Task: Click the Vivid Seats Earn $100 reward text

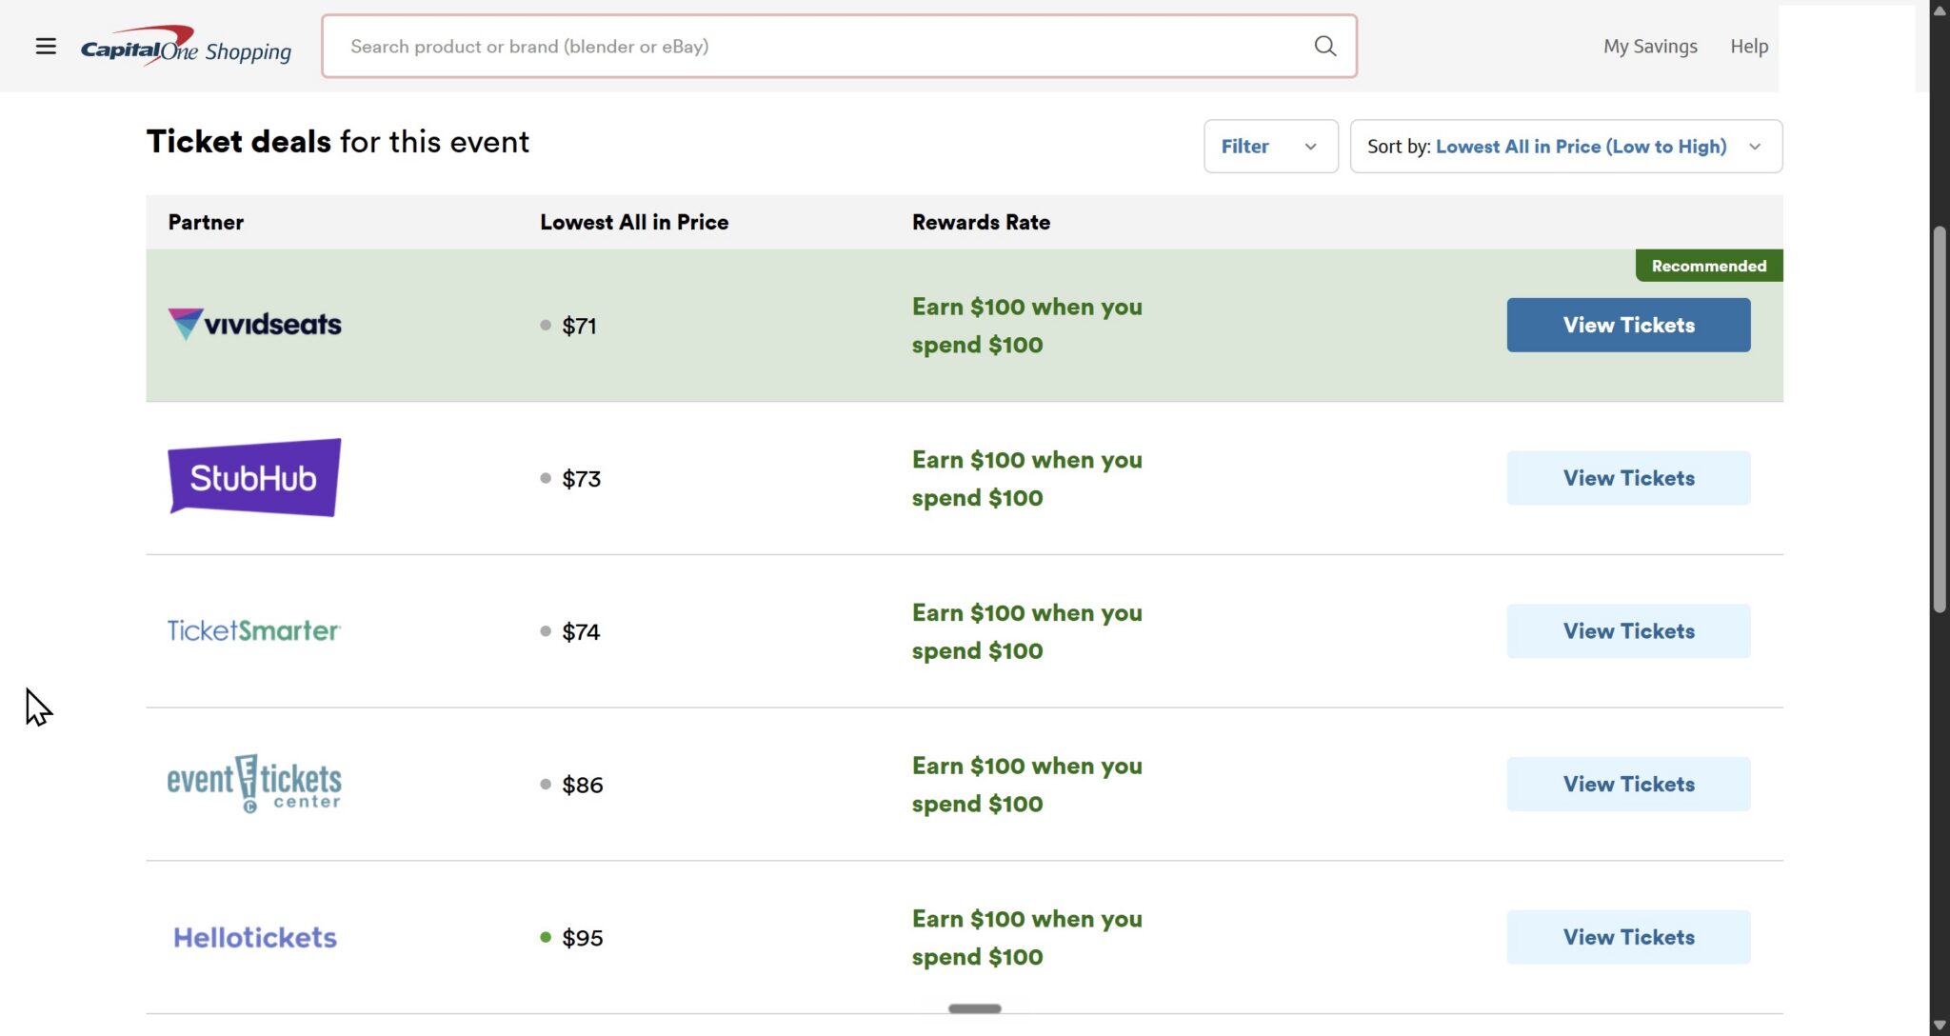Action: coord(1026,326)
